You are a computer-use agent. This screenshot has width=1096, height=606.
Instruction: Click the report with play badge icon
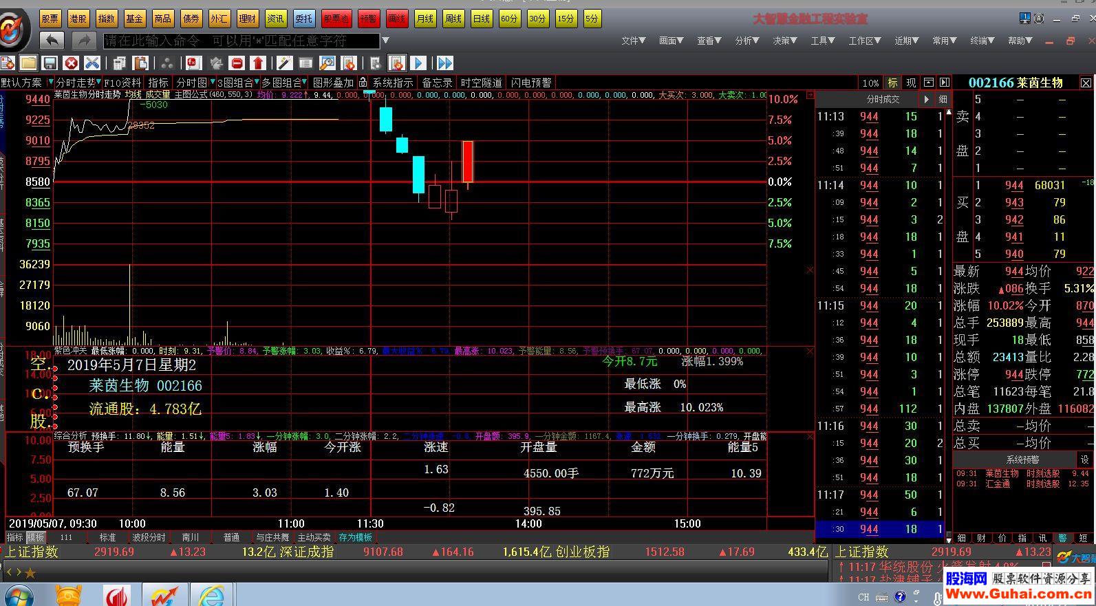tap(349, 63)
